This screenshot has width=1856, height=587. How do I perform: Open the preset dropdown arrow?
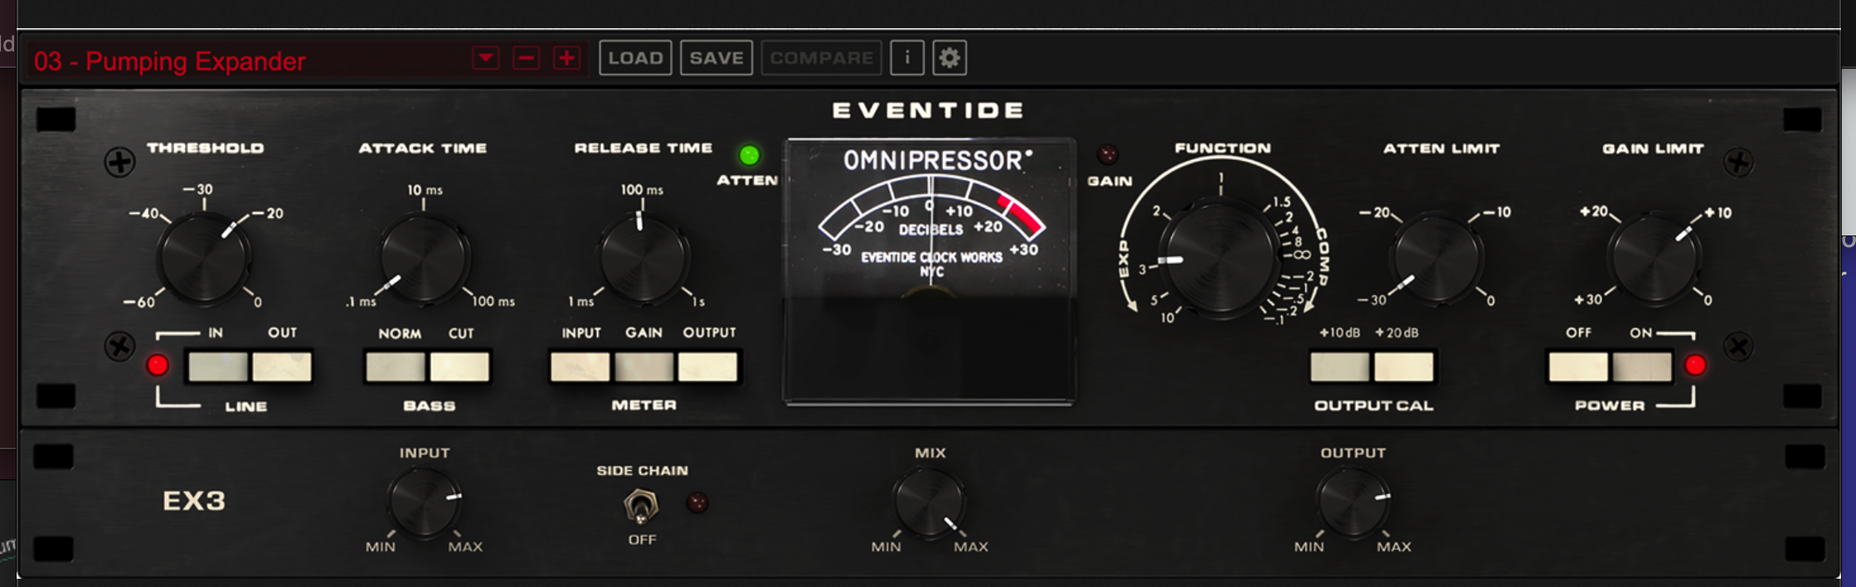486,58
